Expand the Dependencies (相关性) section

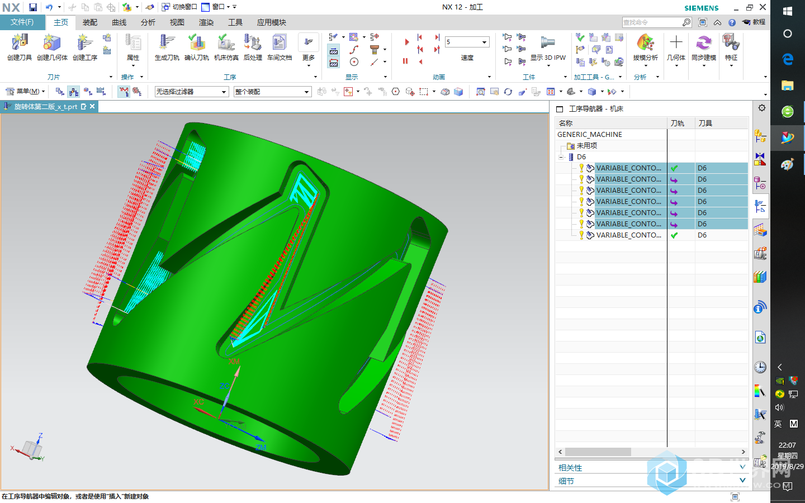coord(652,468)
